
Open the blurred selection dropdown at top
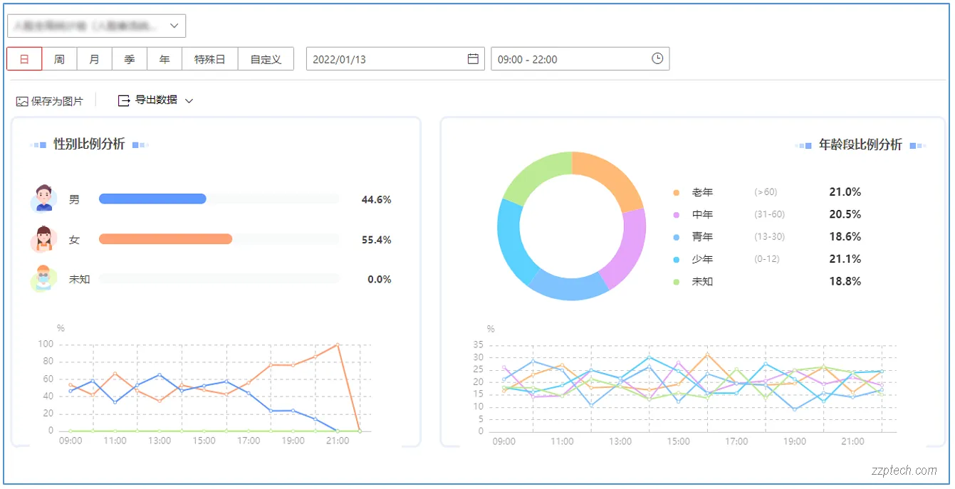(x=97, y=26)
